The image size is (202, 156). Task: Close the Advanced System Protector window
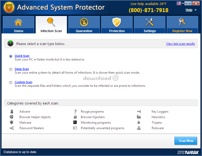pos(196,3)
